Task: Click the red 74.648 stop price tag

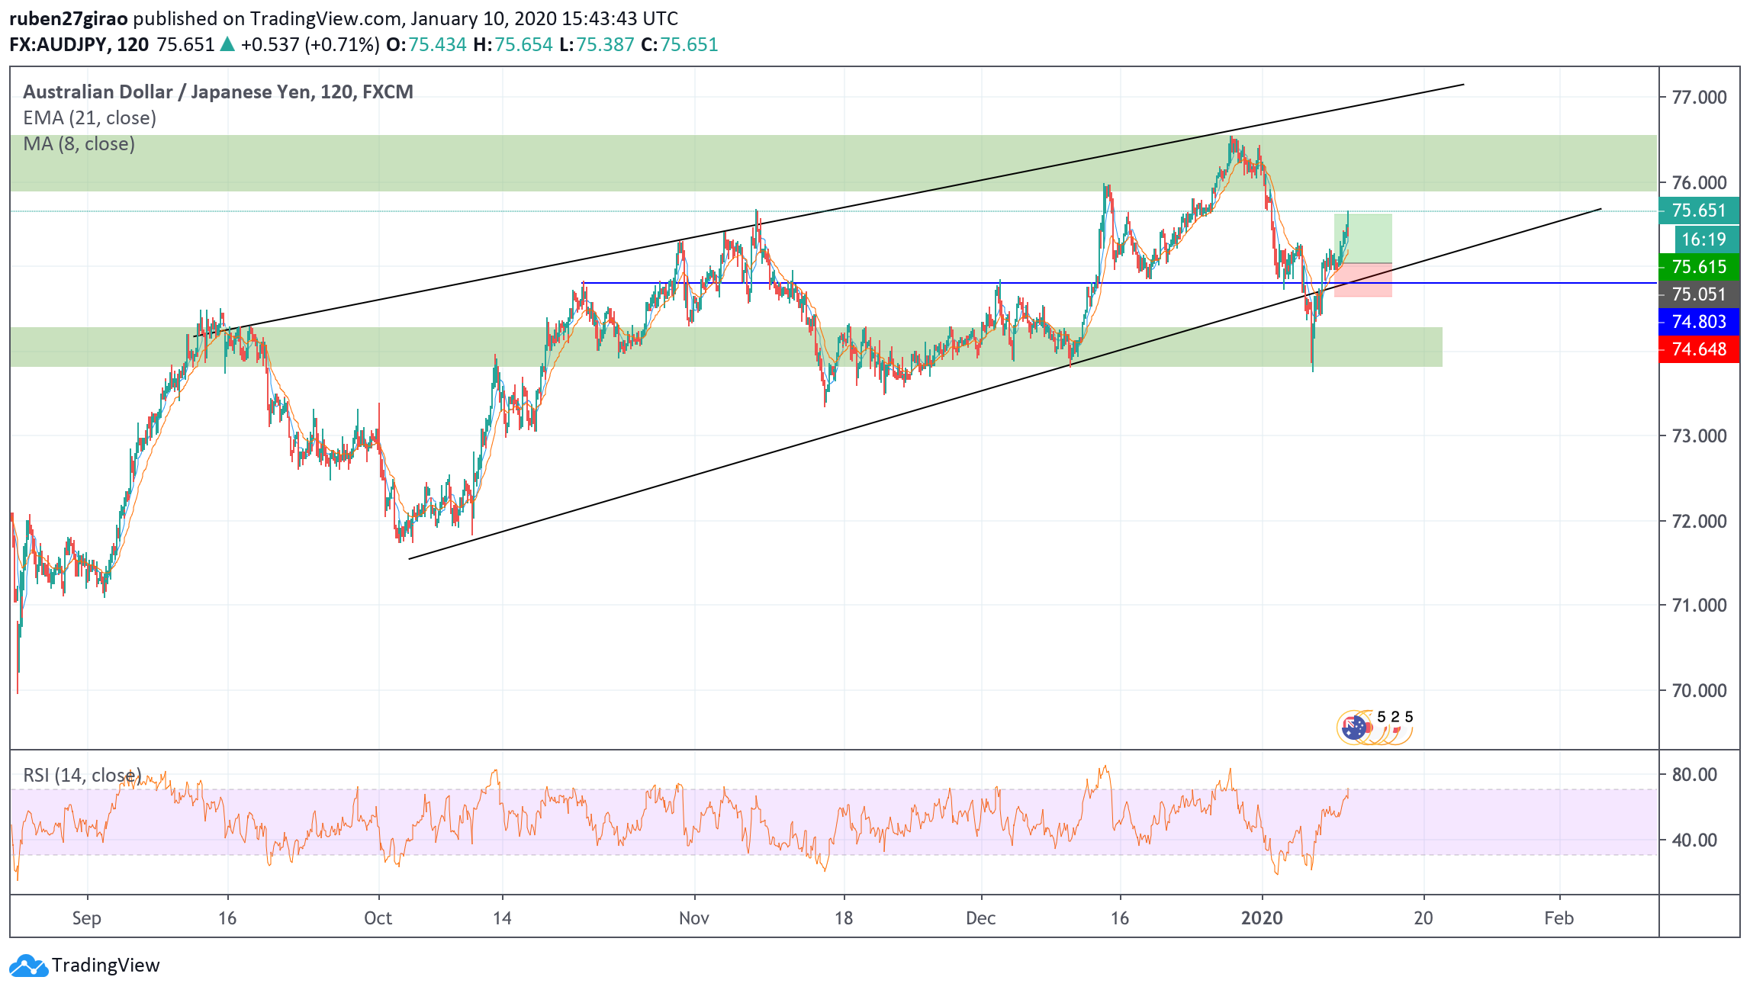Action: [1698, 349]
